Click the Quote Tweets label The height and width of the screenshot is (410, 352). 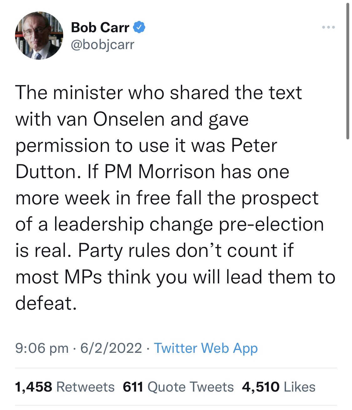click(191, 387)
